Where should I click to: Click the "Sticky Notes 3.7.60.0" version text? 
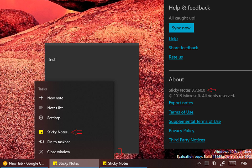tap(187, 90)
